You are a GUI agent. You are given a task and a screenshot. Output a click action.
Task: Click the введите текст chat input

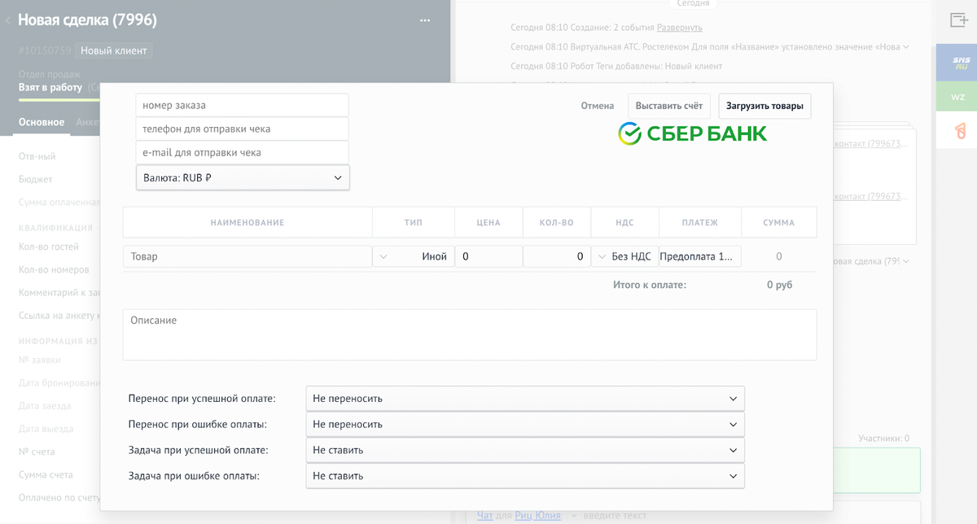point(616,515)
